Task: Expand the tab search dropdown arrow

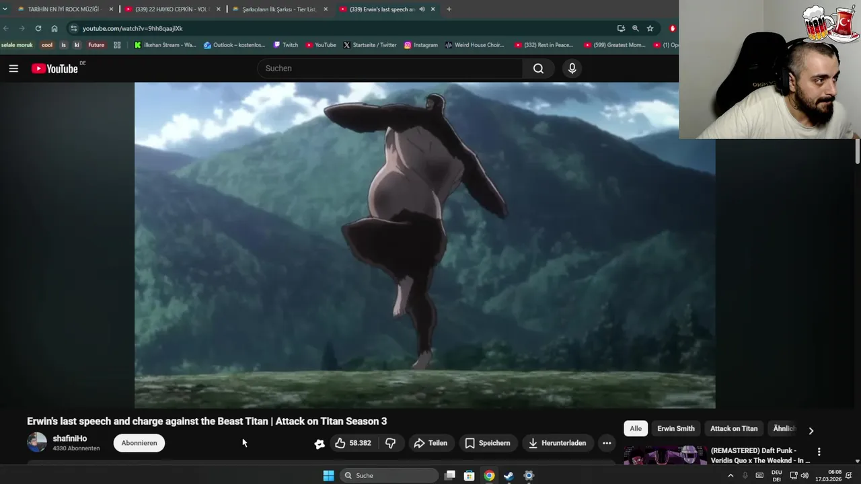Action: [5, 9]
